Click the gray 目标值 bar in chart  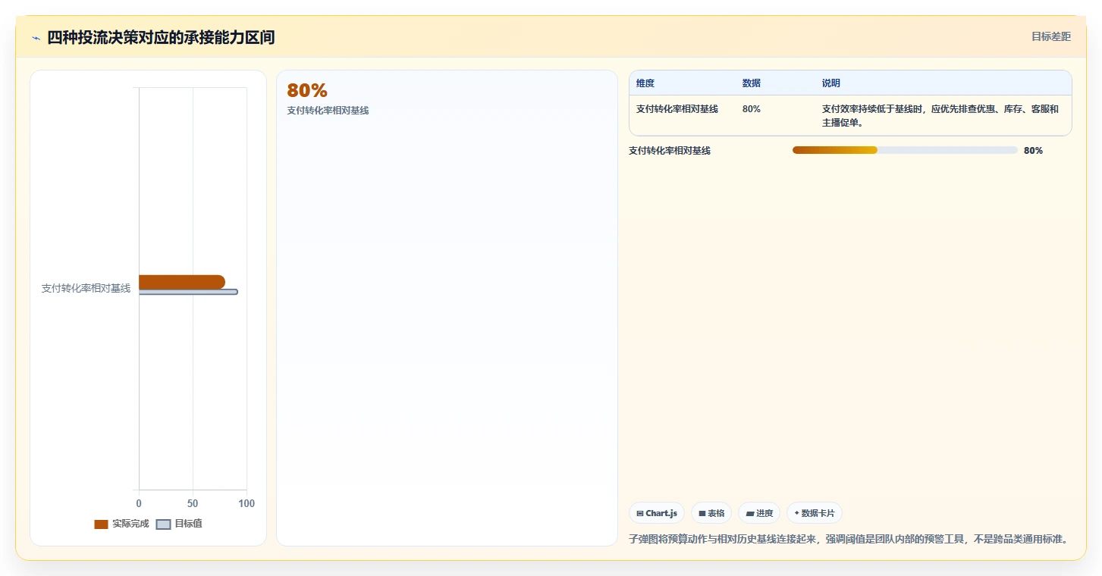click(188, 292)
